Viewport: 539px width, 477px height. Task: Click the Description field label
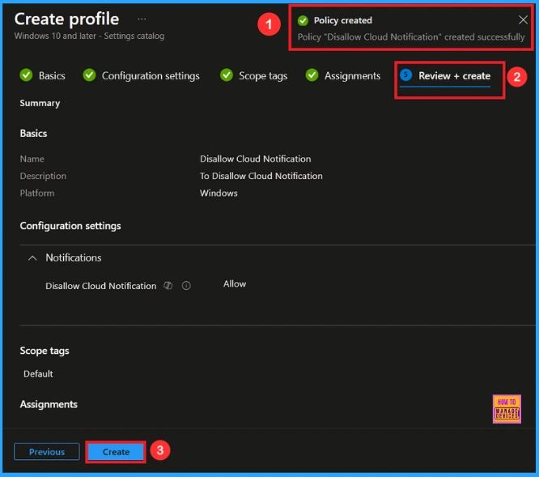(43, 176)
